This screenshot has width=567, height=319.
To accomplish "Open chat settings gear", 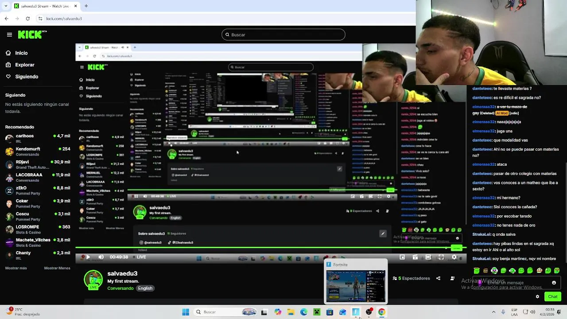I will pyautogui.click(x=537, y=296).
